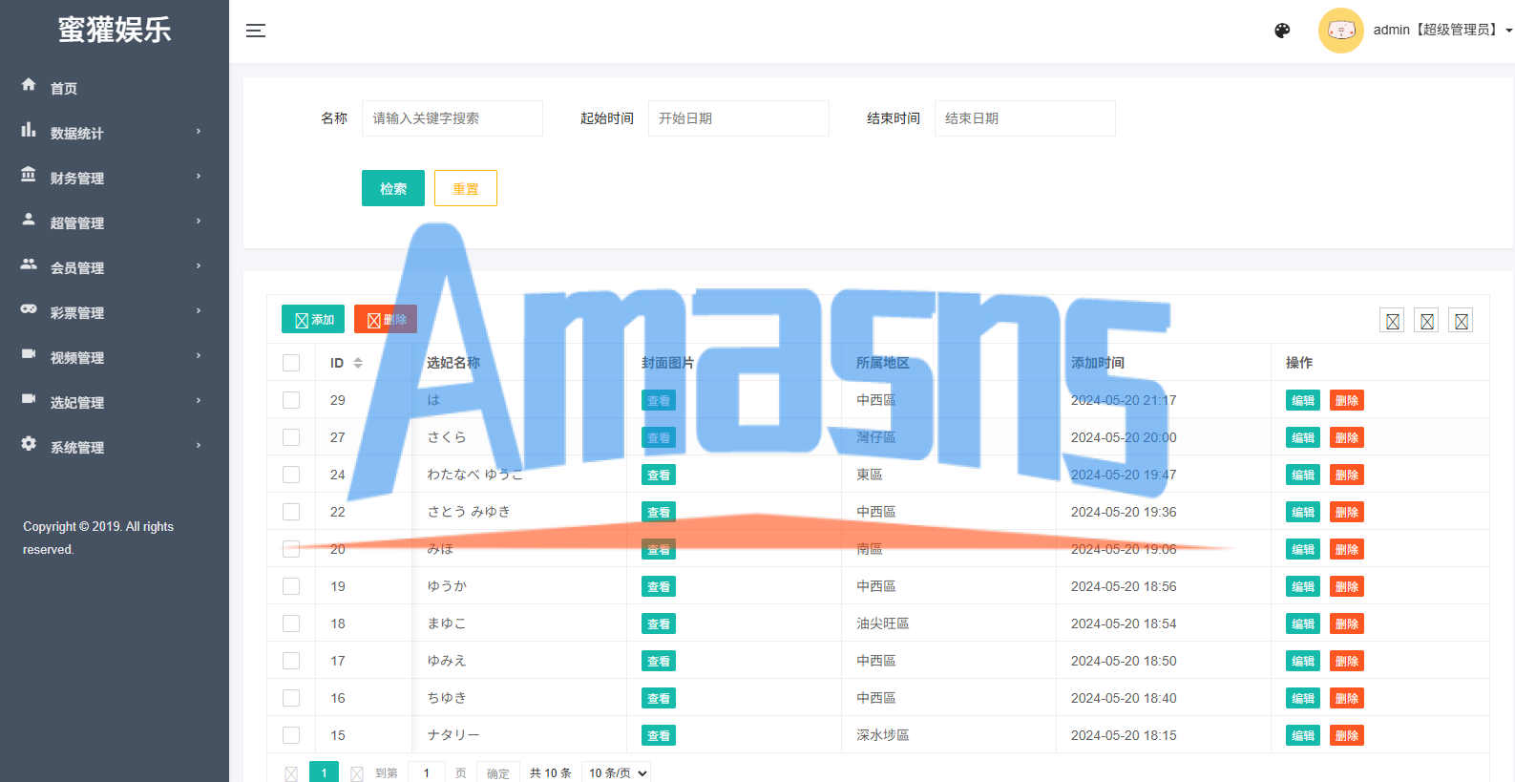This screenshot has width=1515, height=782.
Task: Click the 重置 reset button
Action: [466, 188]
